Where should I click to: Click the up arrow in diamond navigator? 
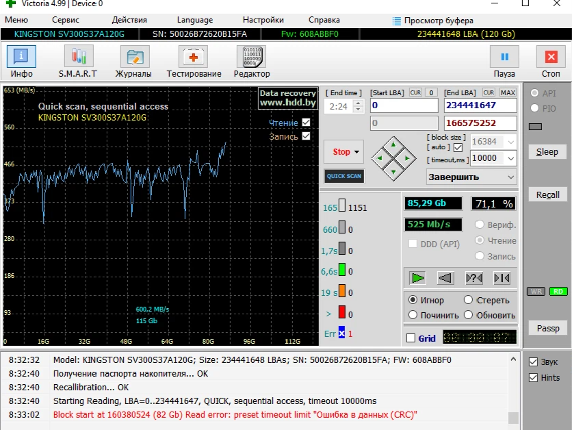point(393,145)
